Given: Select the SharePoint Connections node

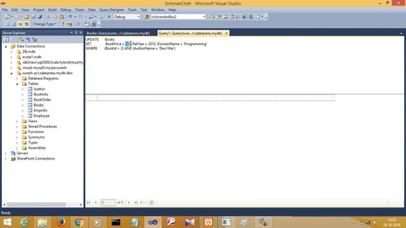Looking at the screenshot, I should (x=36, y=158).
